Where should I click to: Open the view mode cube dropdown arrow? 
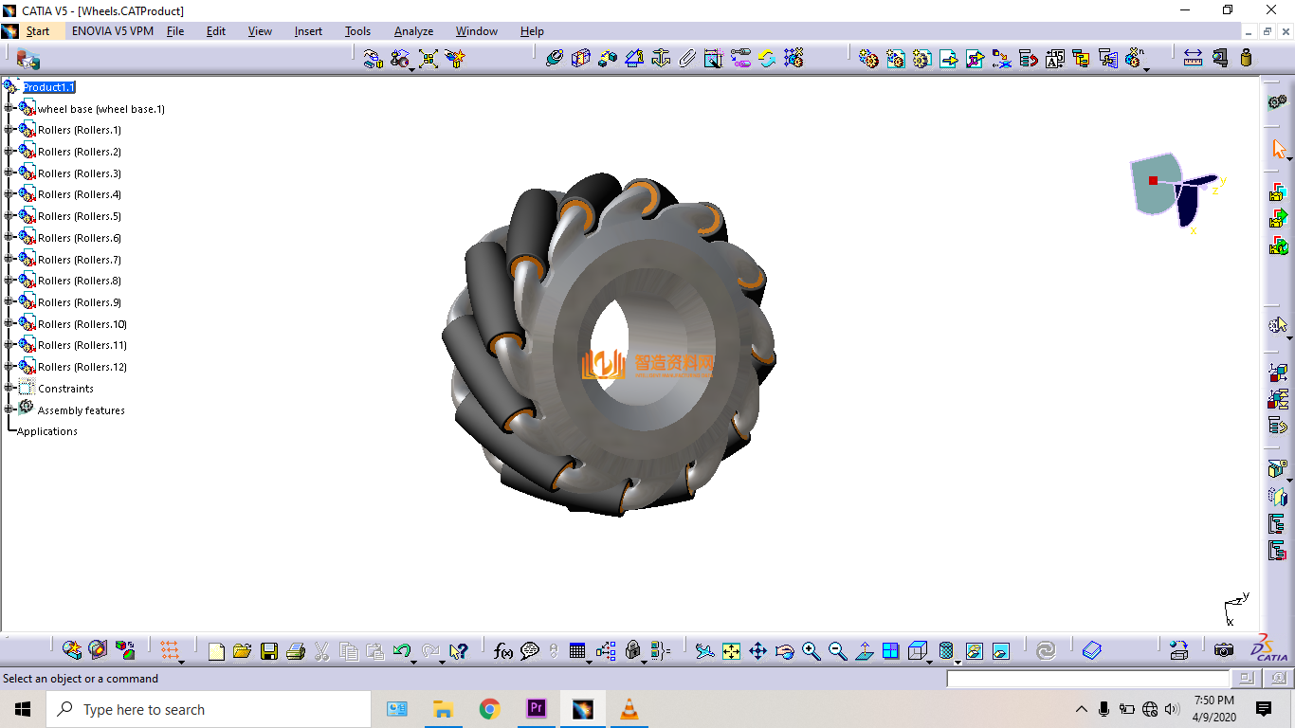(930, 661)
